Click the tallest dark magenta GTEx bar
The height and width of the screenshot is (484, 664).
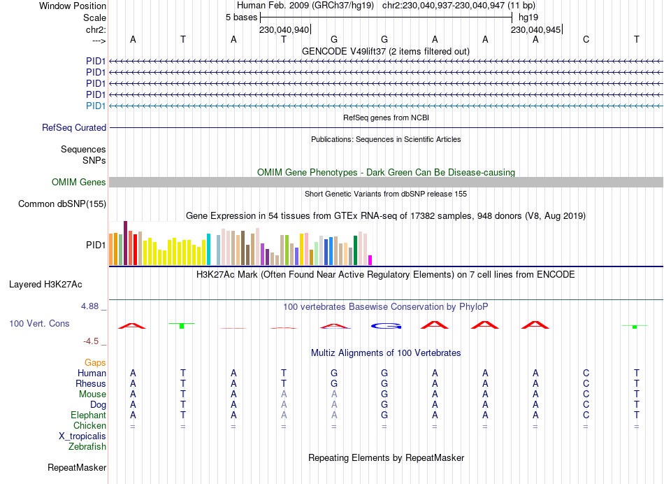pos(125,243)
